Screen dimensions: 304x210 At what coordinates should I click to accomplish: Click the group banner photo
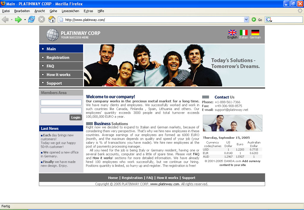(x=174, y=65)
